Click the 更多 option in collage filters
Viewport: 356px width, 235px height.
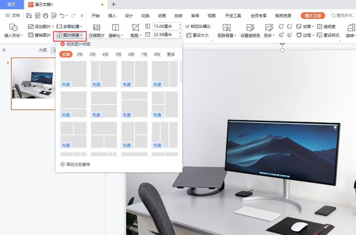tap(171, 55)
